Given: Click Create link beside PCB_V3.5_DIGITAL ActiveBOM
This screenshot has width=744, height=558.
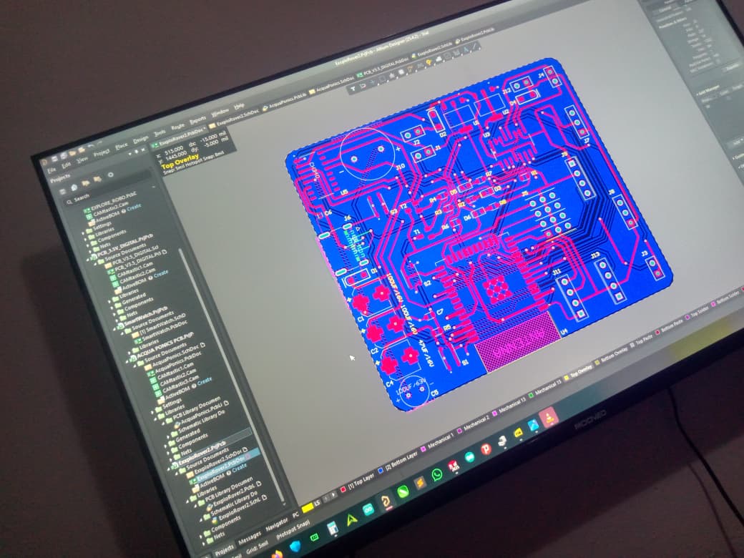Looking at the screenshot, I should click(x=161, y=273).
